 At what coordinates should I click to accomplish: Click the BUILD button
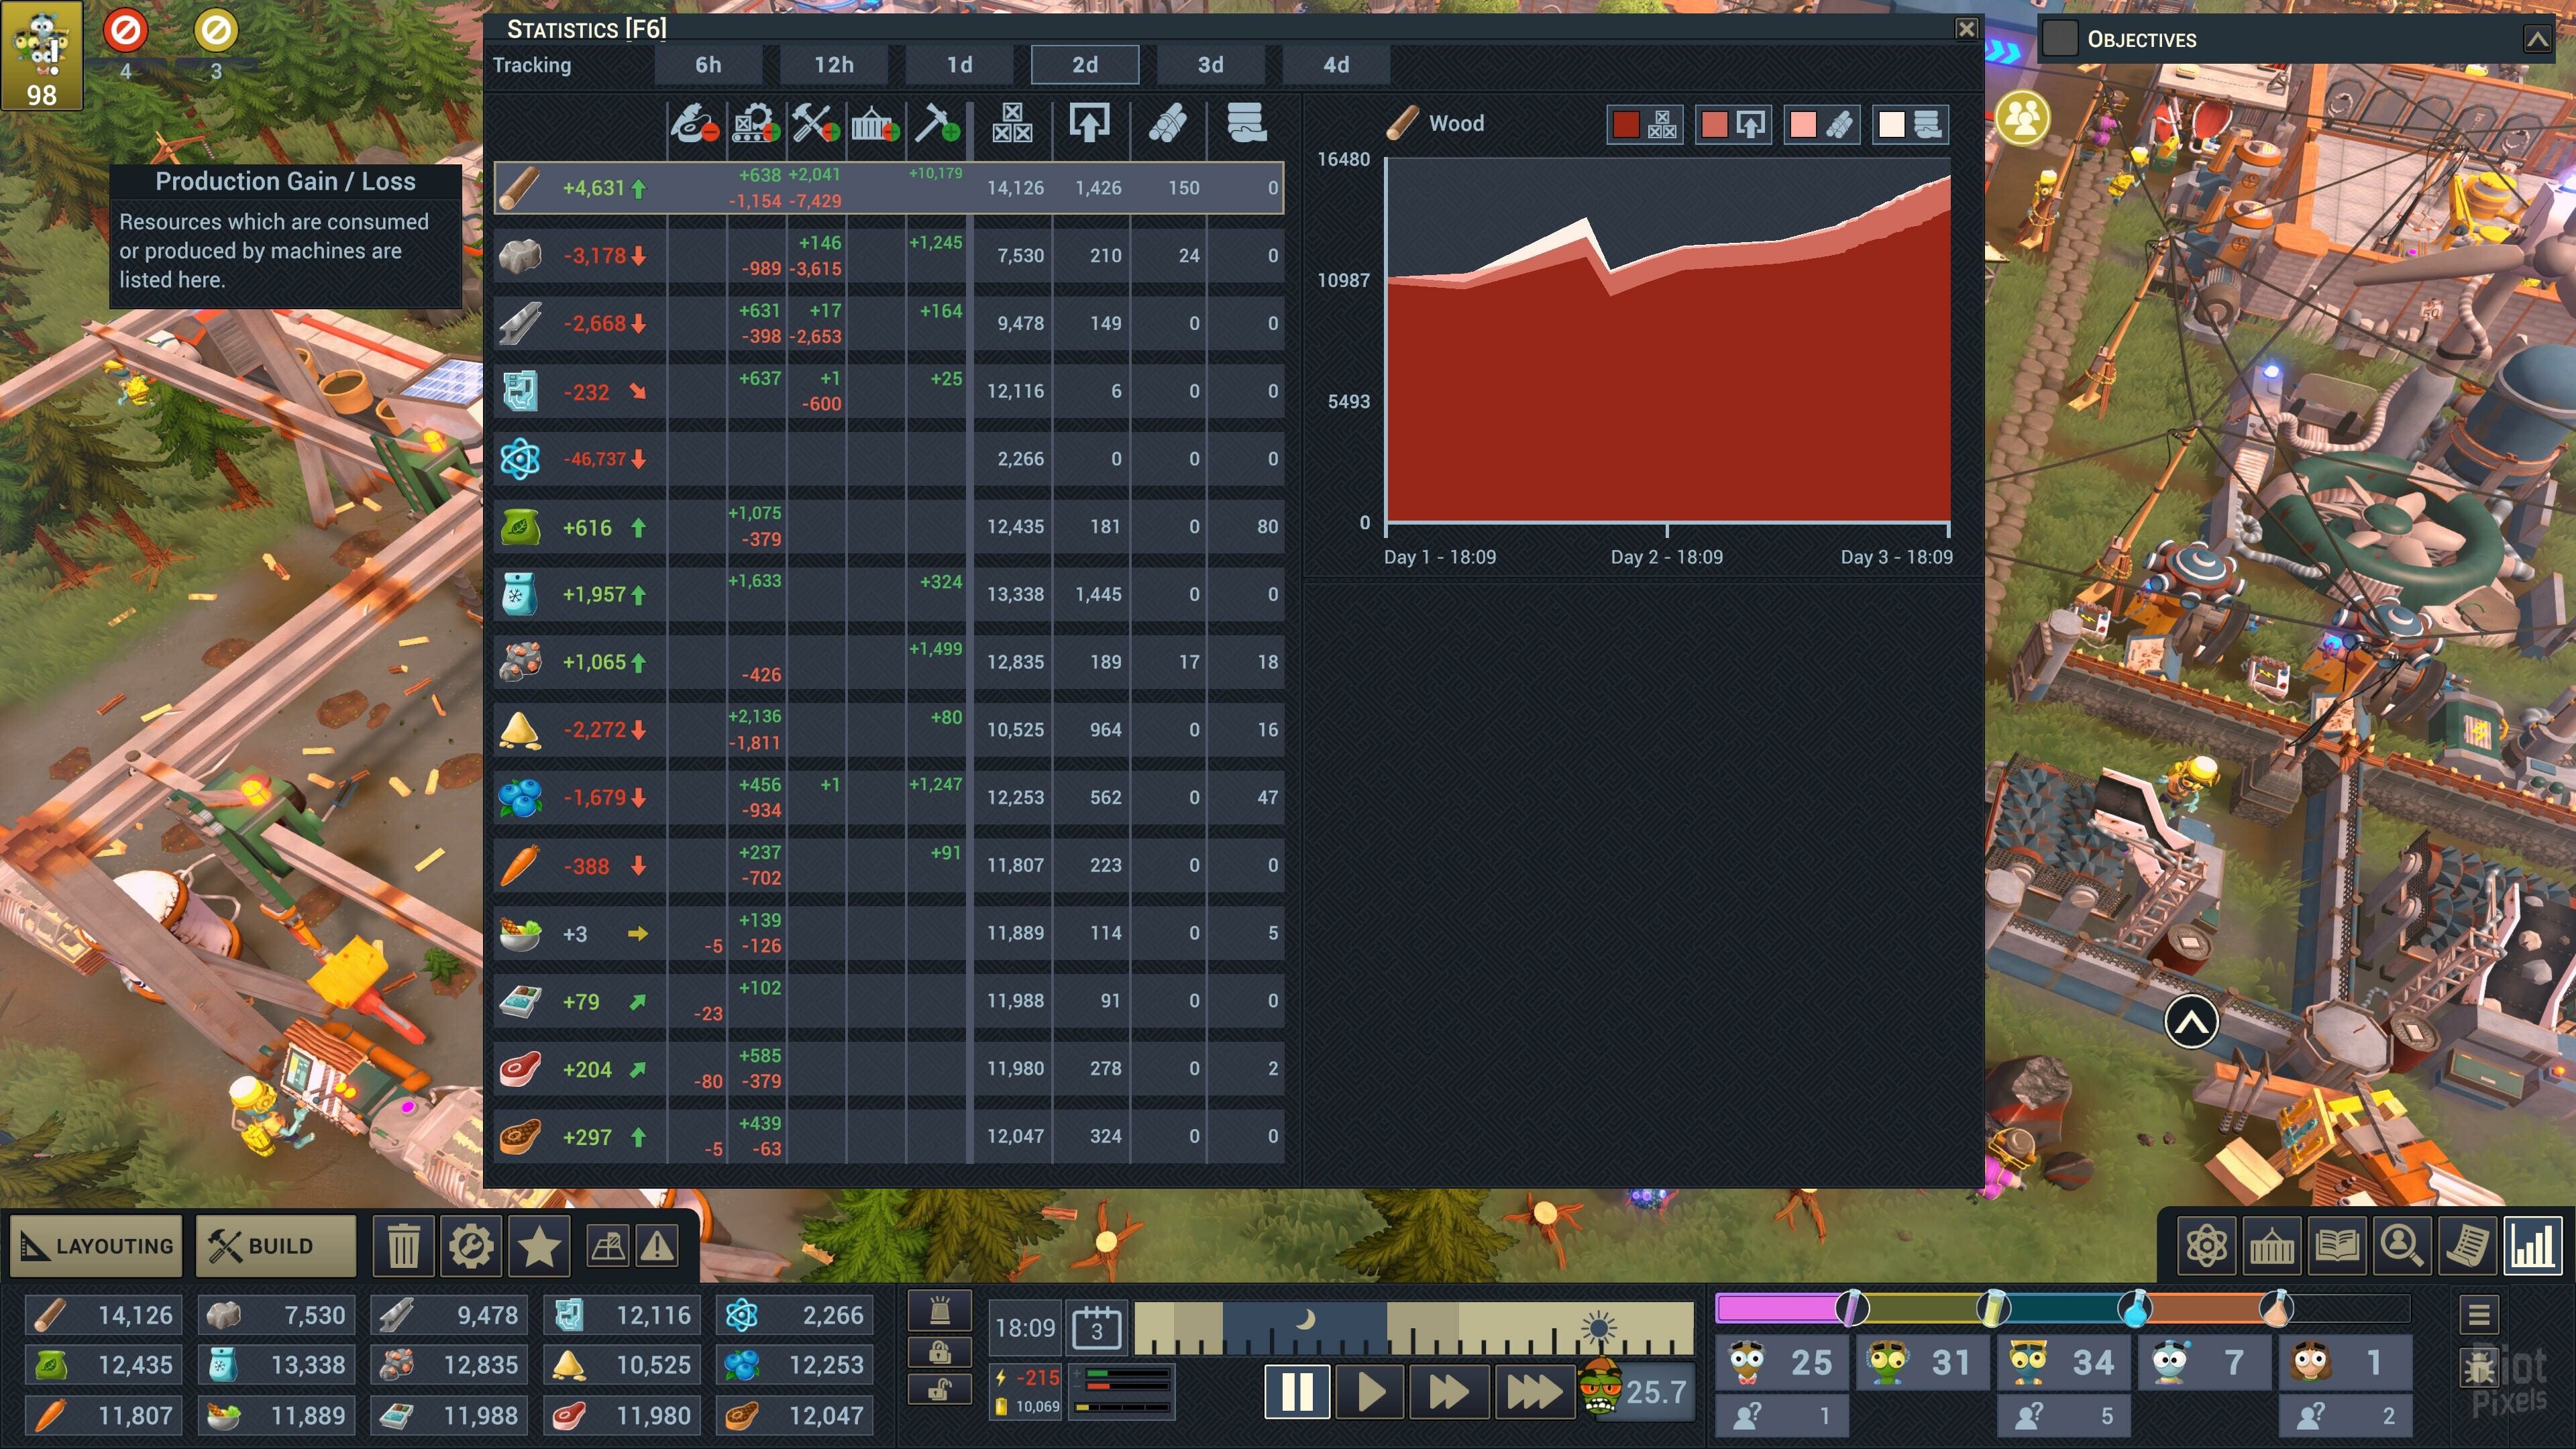[275, 1246]
